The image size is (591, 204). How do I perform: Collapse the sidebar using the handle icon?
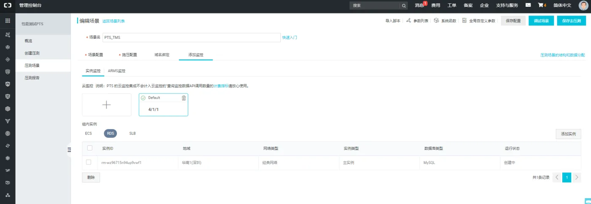click(69, 150)
